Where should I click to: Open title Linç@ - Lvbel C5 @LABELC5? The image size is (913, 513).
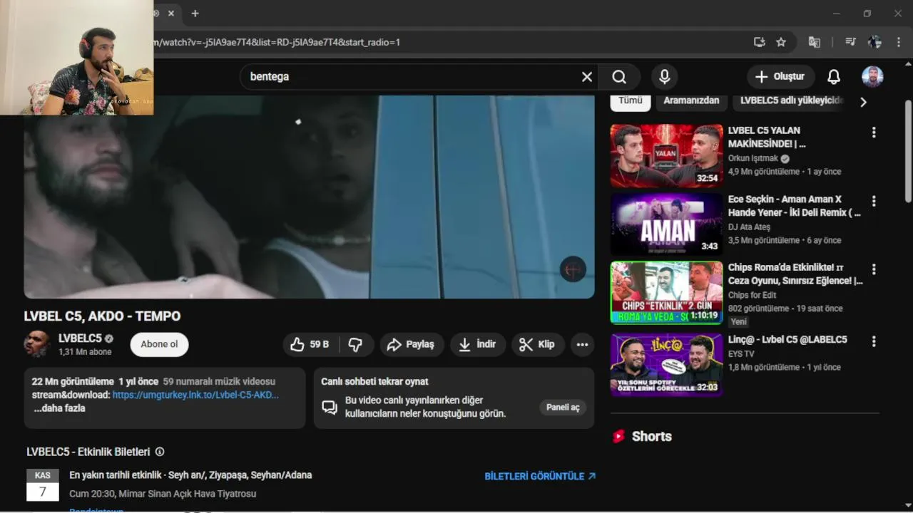point(787,340)
